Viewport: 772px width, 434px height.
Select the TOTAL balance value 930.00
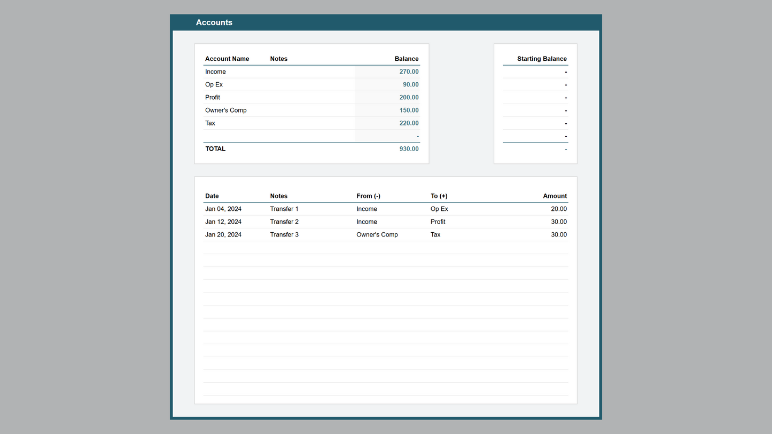tap(409, 149)
